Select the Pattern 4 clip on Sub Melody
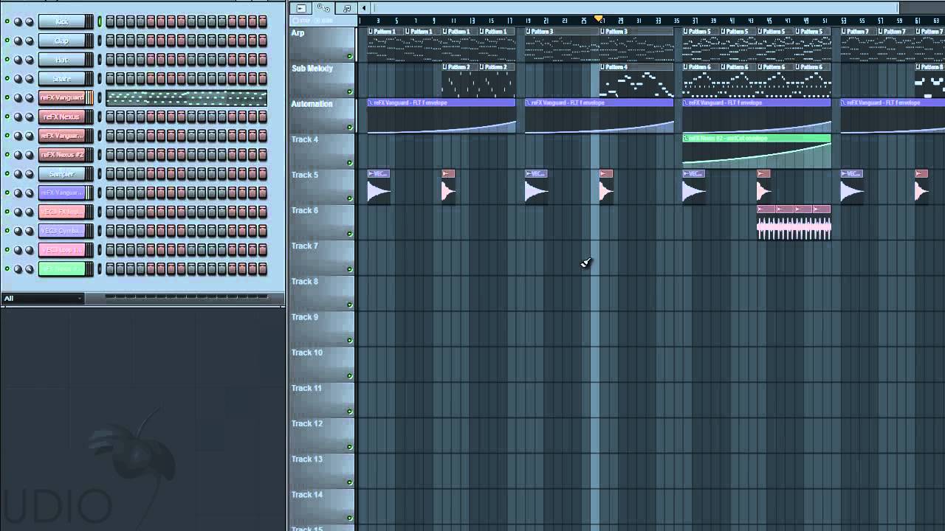 [x=636, y=80]
